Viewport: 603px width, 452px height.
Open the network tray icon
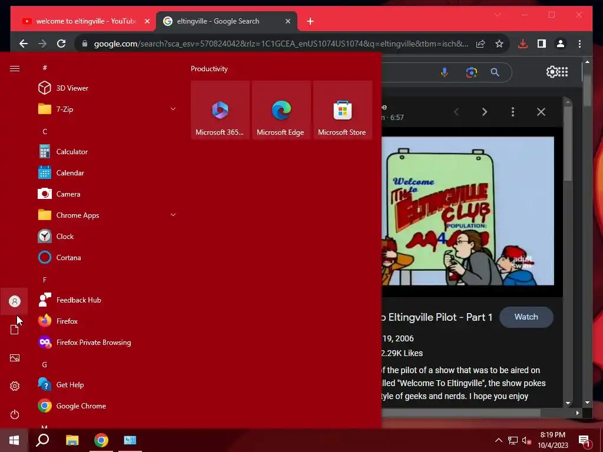(x=513, y=440)
